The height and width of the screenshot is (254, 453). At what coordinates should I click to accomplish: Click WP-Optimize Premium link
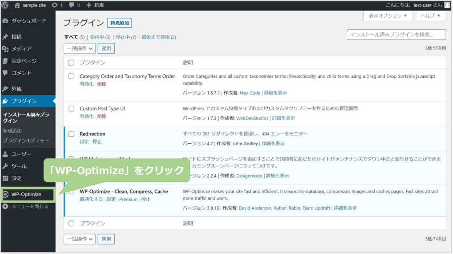click(x=128, y=200)
